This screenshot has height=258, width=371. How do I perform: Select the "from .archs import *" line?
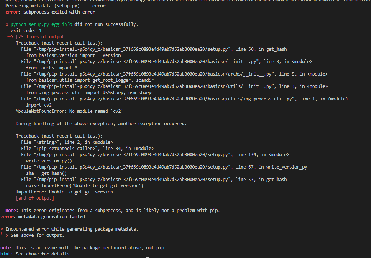point(51,68)
